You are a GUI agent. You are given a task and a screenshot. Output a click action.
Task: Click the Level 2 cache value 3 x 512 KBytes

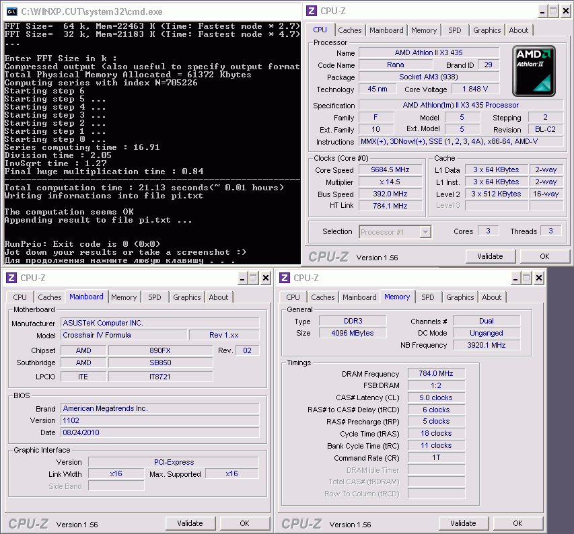pyautogui.click(x=496, y=194)
